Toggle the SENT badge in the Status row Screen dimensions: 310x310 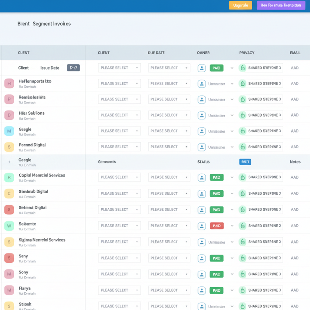pos(245,162)
